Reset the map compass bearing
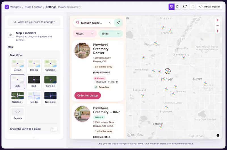This screenshot has width=227, height=150. (217, 31)
